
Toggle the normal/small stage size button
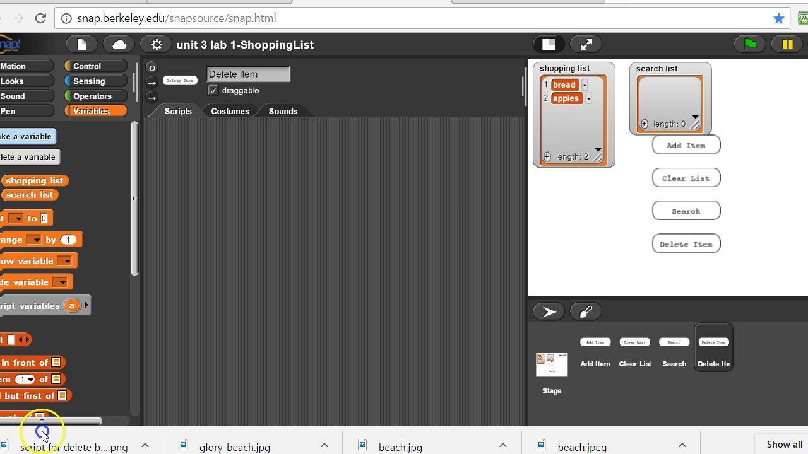[x=549, y=44]
